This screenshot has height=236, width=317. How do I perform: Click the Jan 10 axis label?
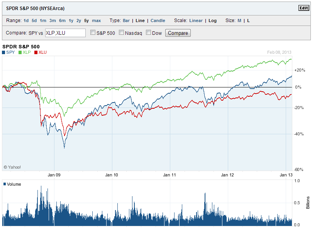coord(112,175)
